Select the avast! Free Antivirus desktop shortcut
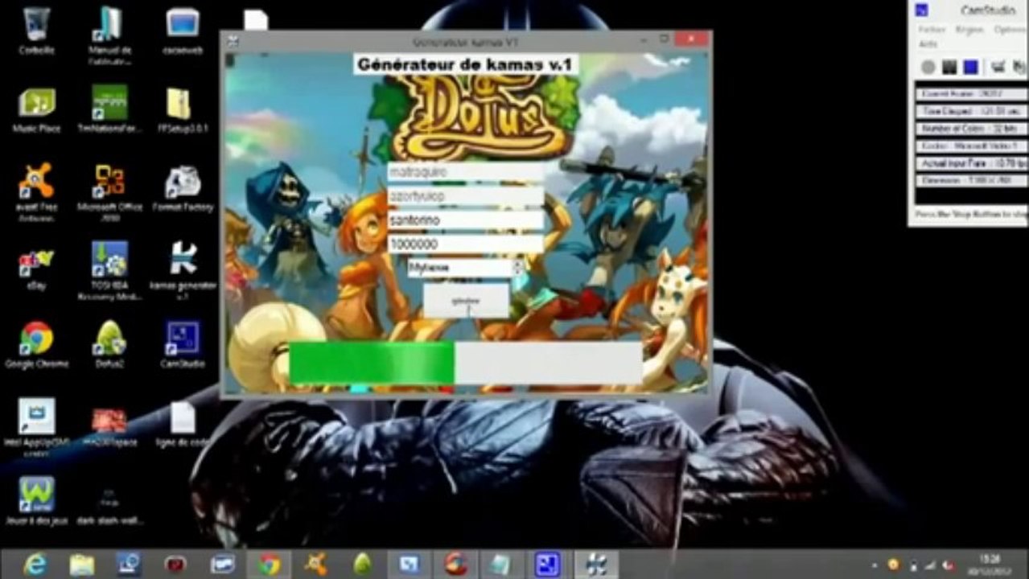Image resolution: width=1029 pixels, height=579 pixels. click(37, 191)
